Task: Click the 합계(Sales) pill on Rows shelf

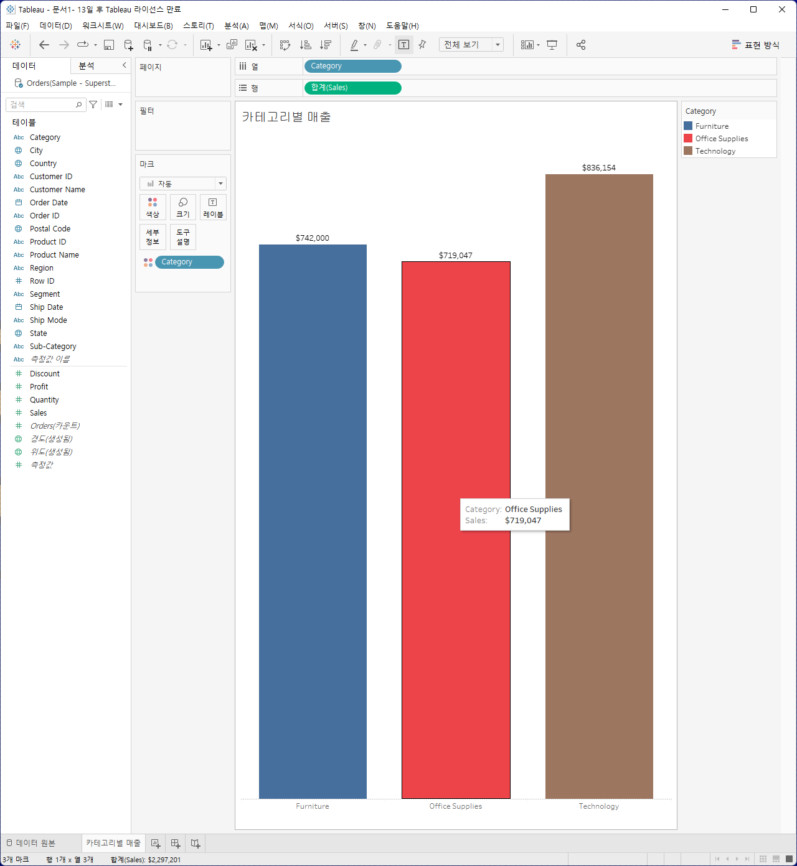Action: [x=352, y=88]
